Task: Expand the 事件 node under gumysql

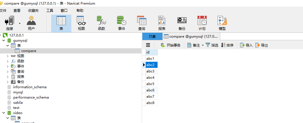Action: tap(7, 66)
